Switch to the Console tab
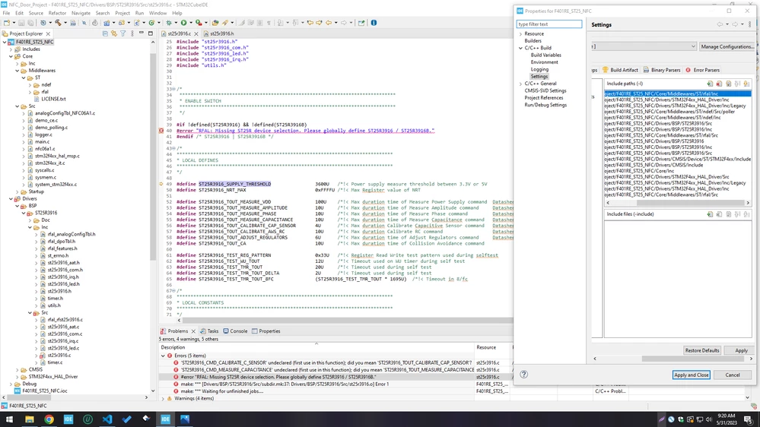Image resolution: width=760 pixels, height=427 pixels. tap(235, 331)
